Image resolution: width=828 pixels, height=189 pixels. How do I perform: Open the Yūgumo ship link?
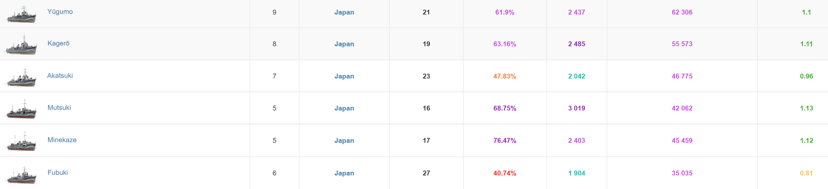[60, 12]
